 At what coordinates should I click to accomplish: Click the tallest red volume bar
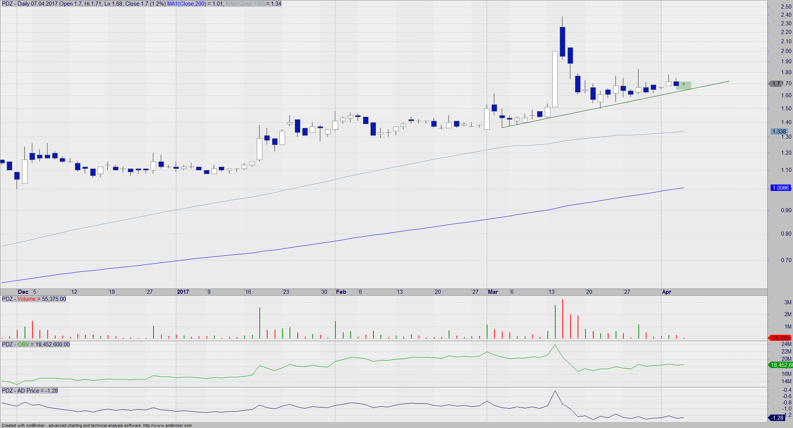[563, 319]
